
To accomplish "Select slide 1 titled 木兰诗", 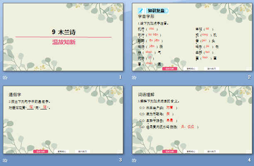I will click(63, 37).
